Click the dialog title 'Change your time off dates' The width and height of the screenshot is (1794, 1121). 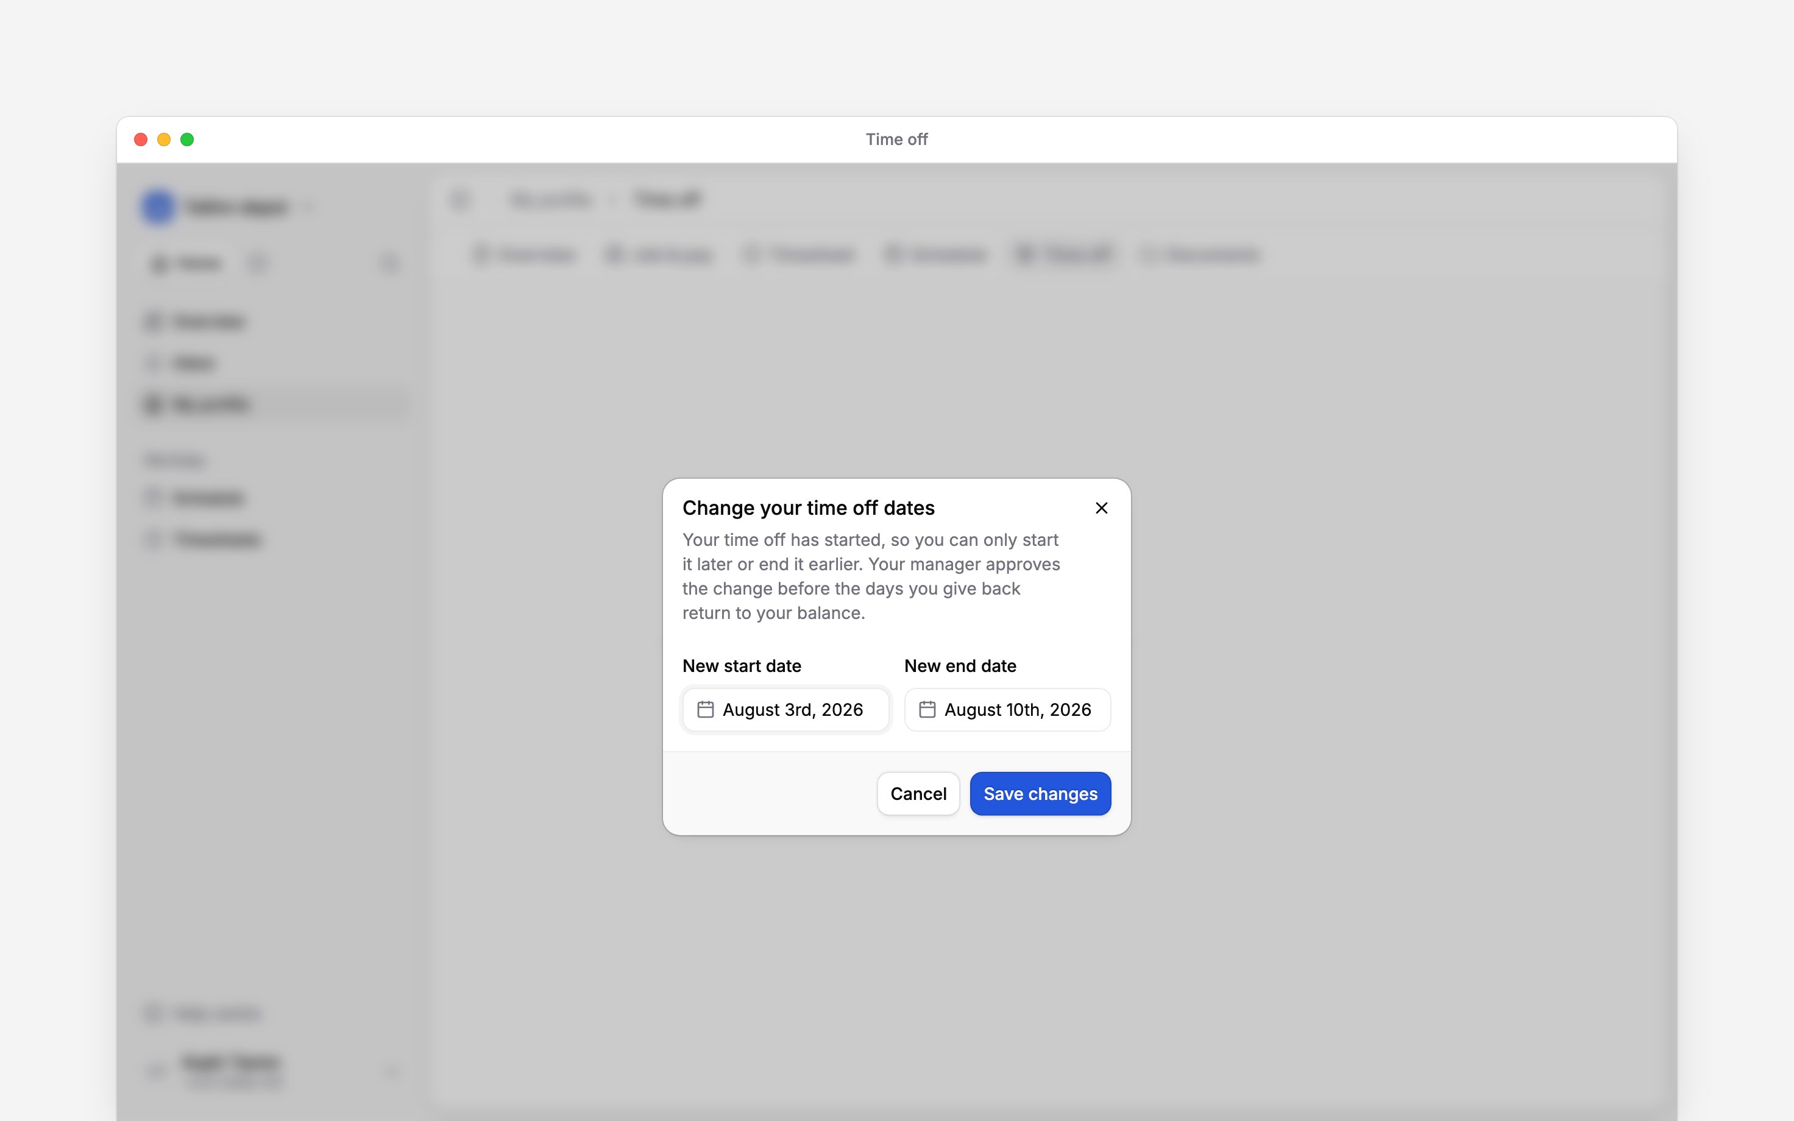pyautogui.click(x=808, y=508)
